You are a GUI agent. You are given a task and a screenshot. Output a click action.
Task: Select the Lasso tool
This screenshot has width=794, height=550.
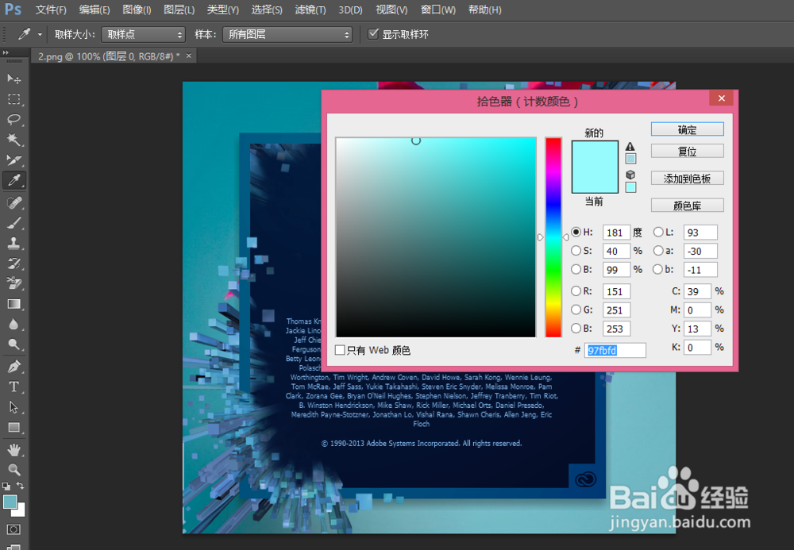pos(13,120)
